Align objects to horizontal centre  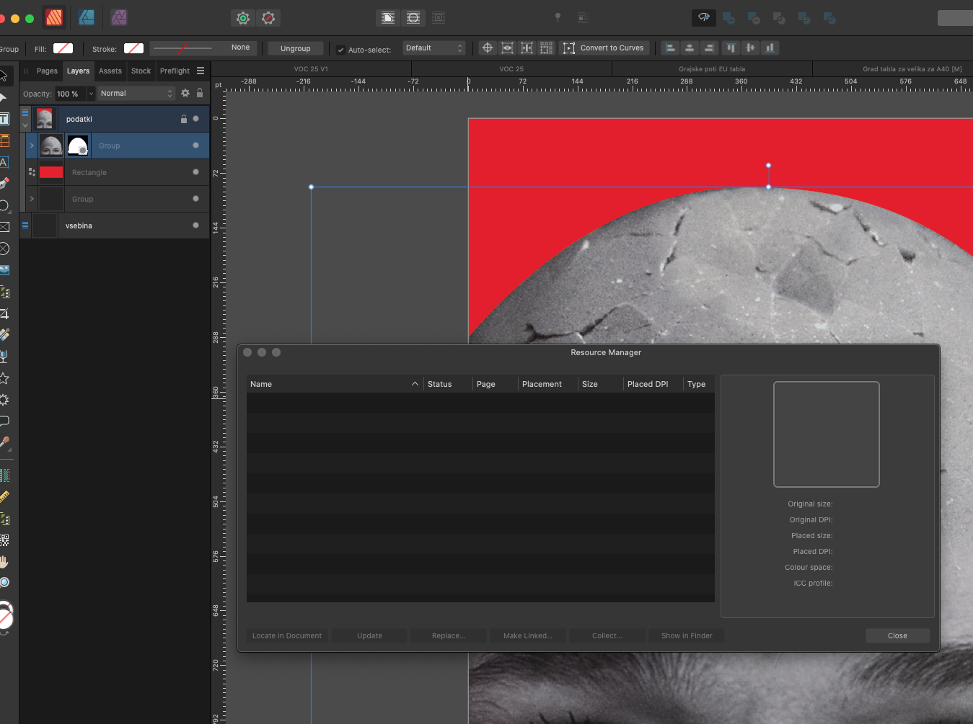point(690,48)
